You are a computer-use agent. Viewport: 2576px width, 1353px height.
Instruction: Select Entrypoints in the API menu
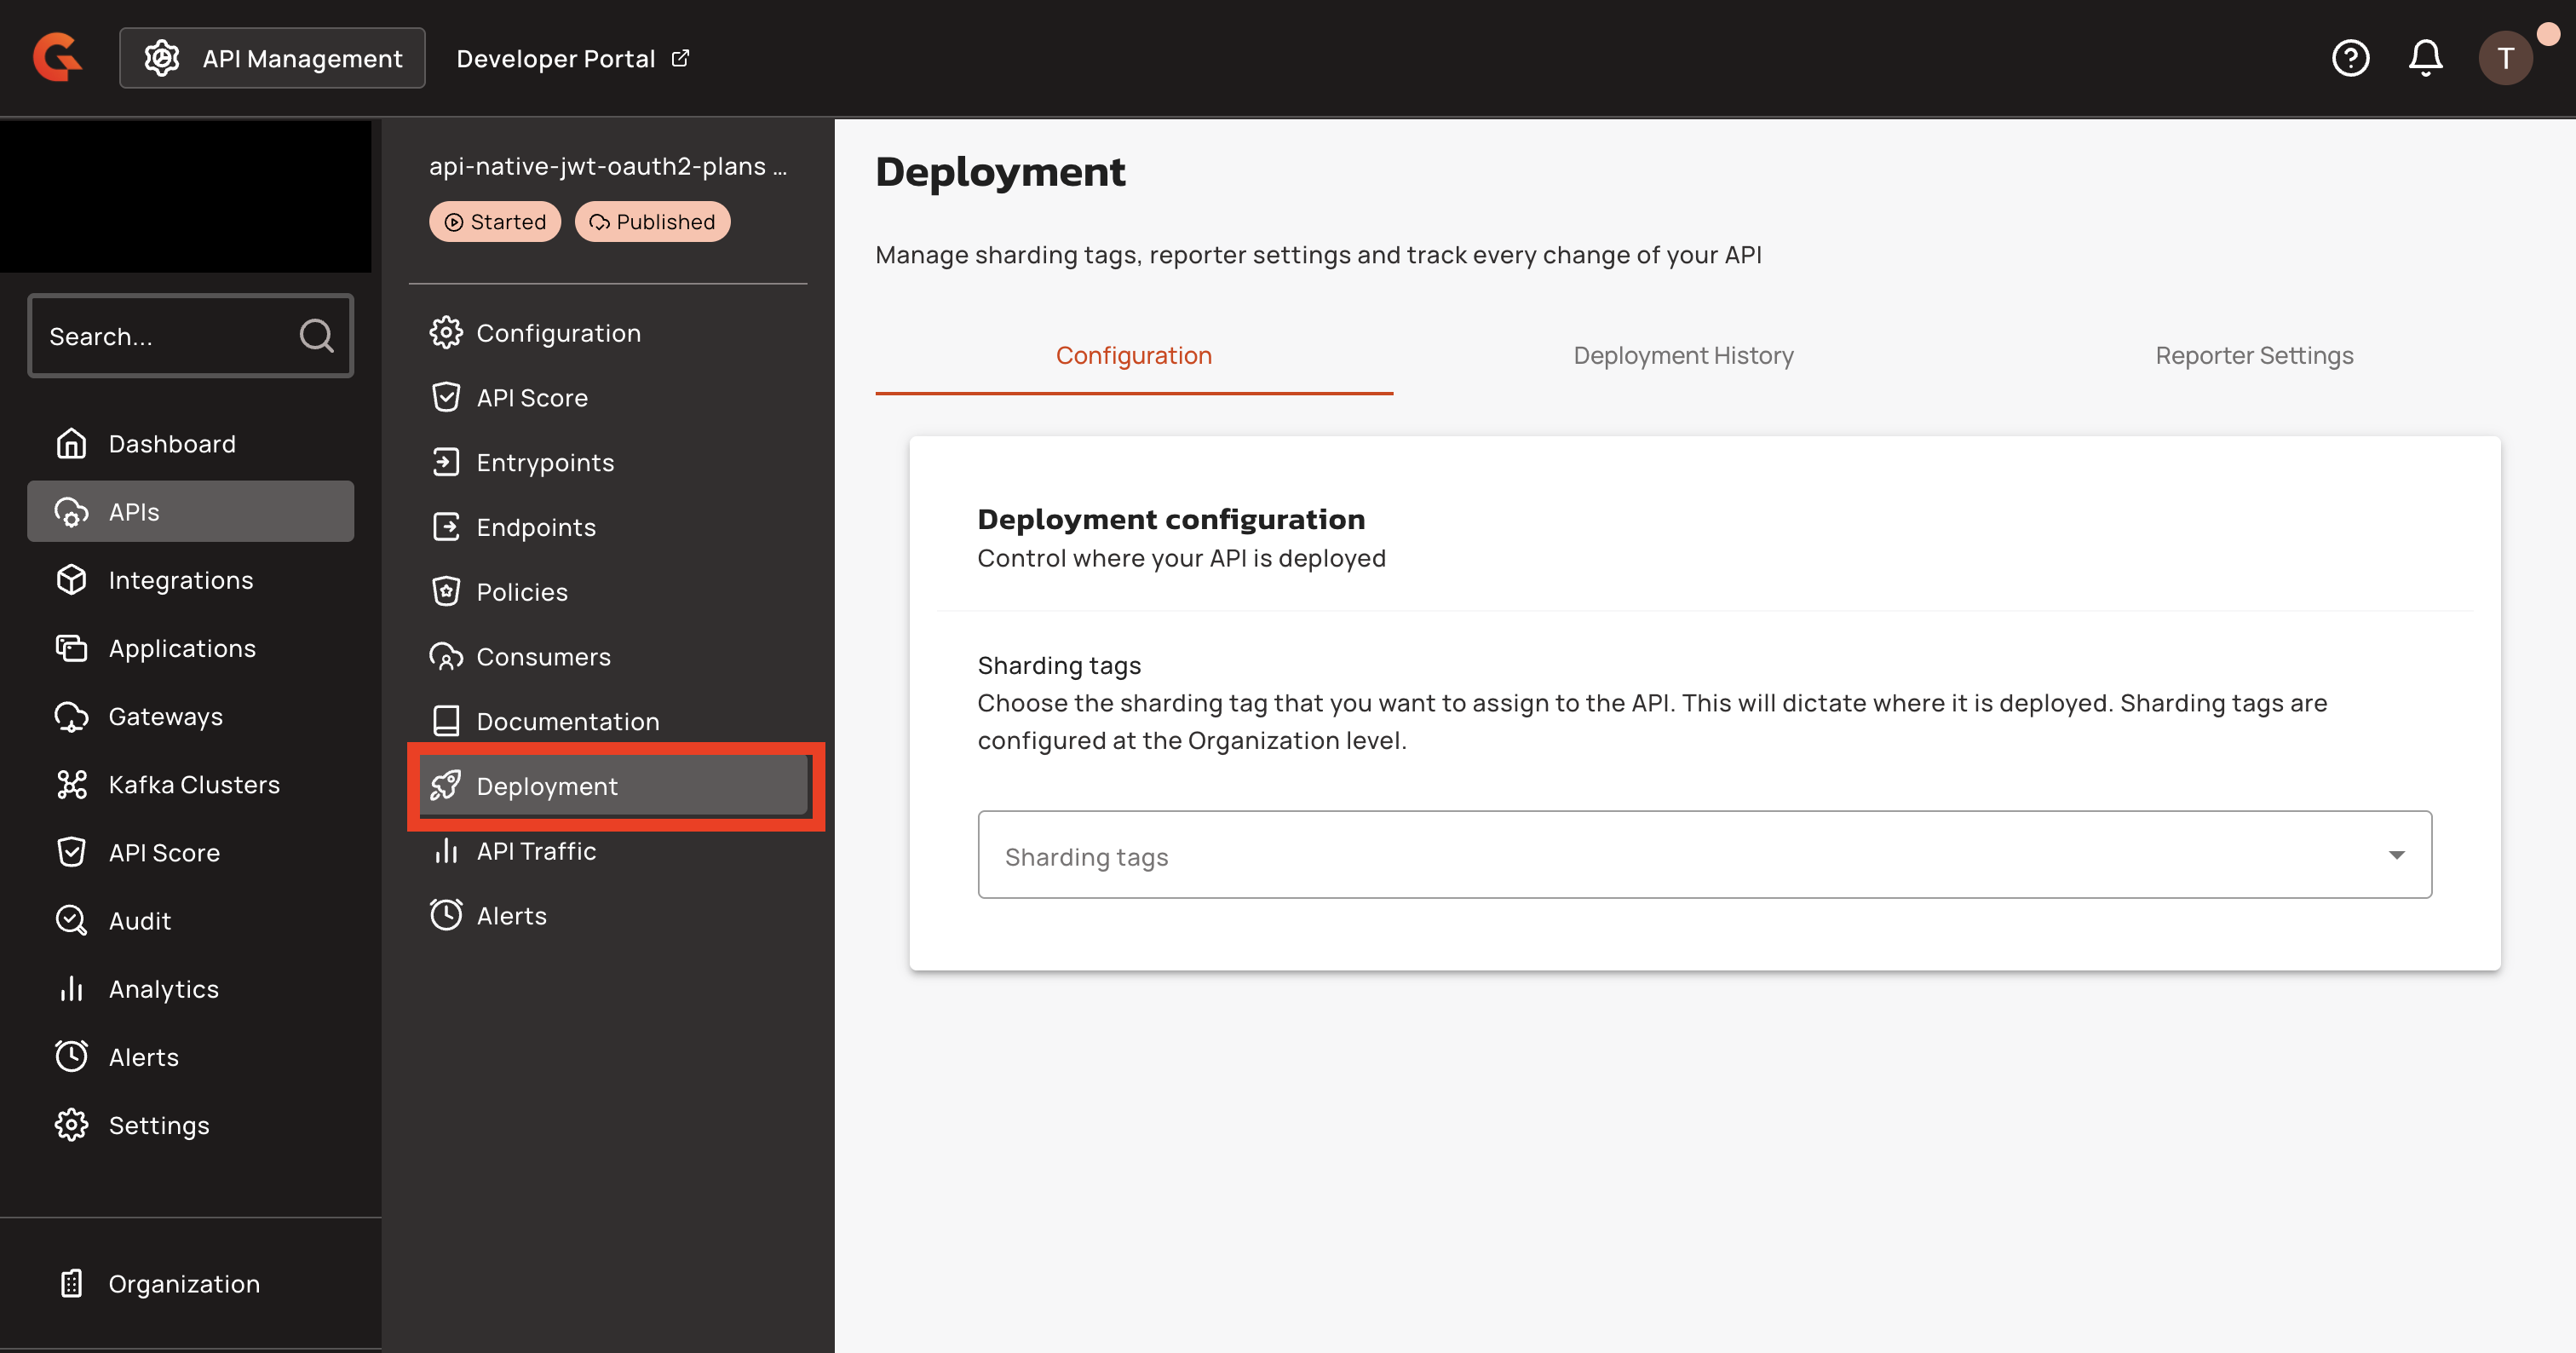[x=545, y=463]
